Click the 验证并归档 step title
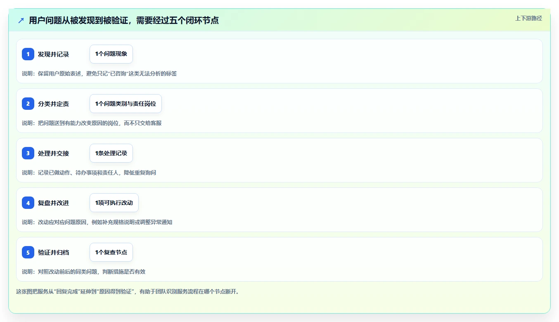The width and height of the screenshot is (559, 322). point(53,252)
